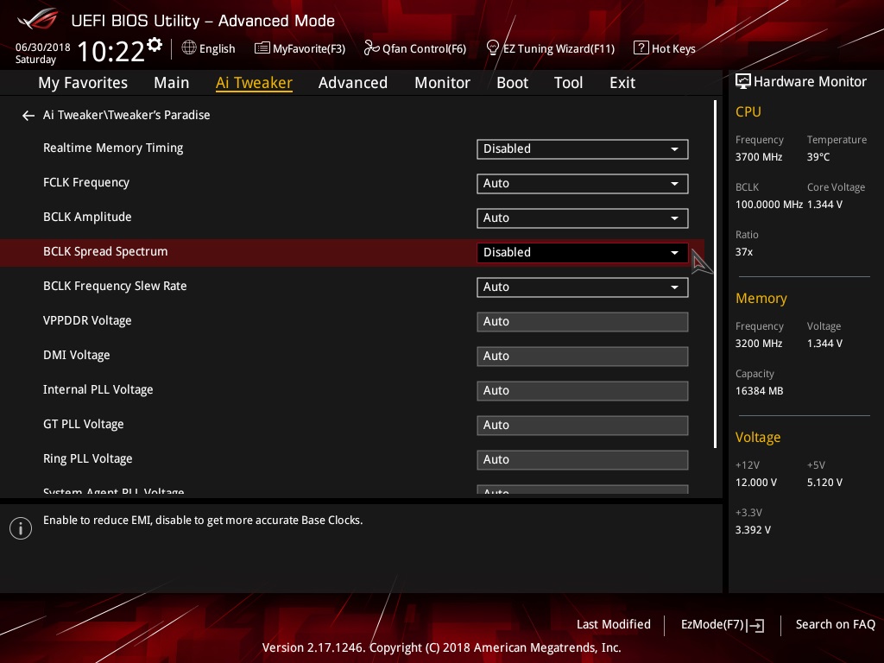Click GT PLL Voltage input field

(x=583, y=425)
